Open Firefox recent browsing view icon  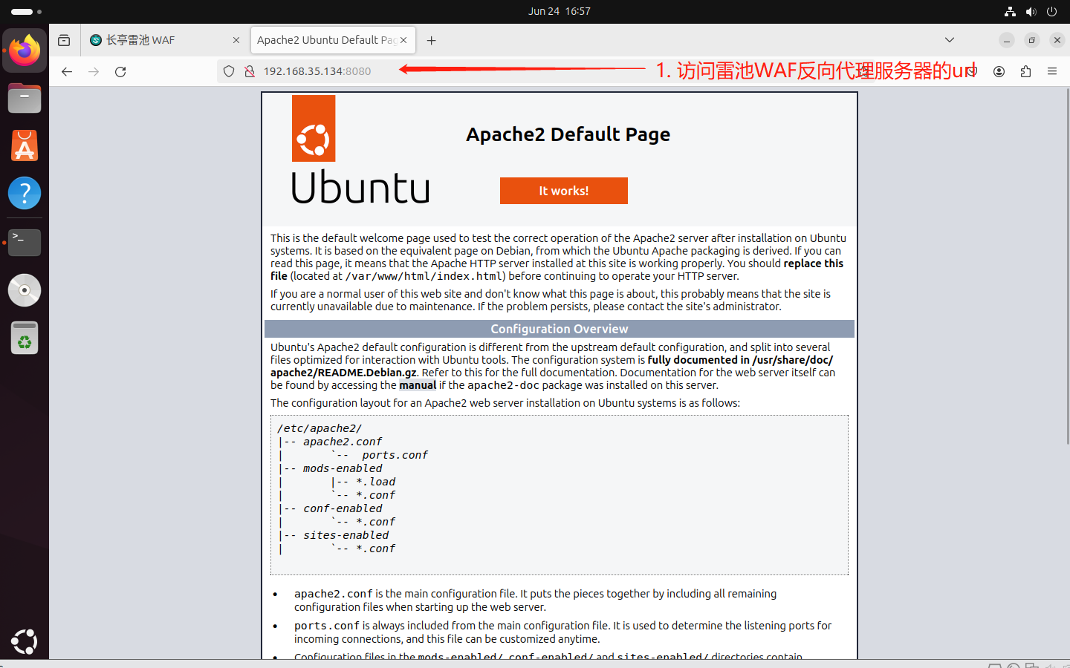point(64,40)
